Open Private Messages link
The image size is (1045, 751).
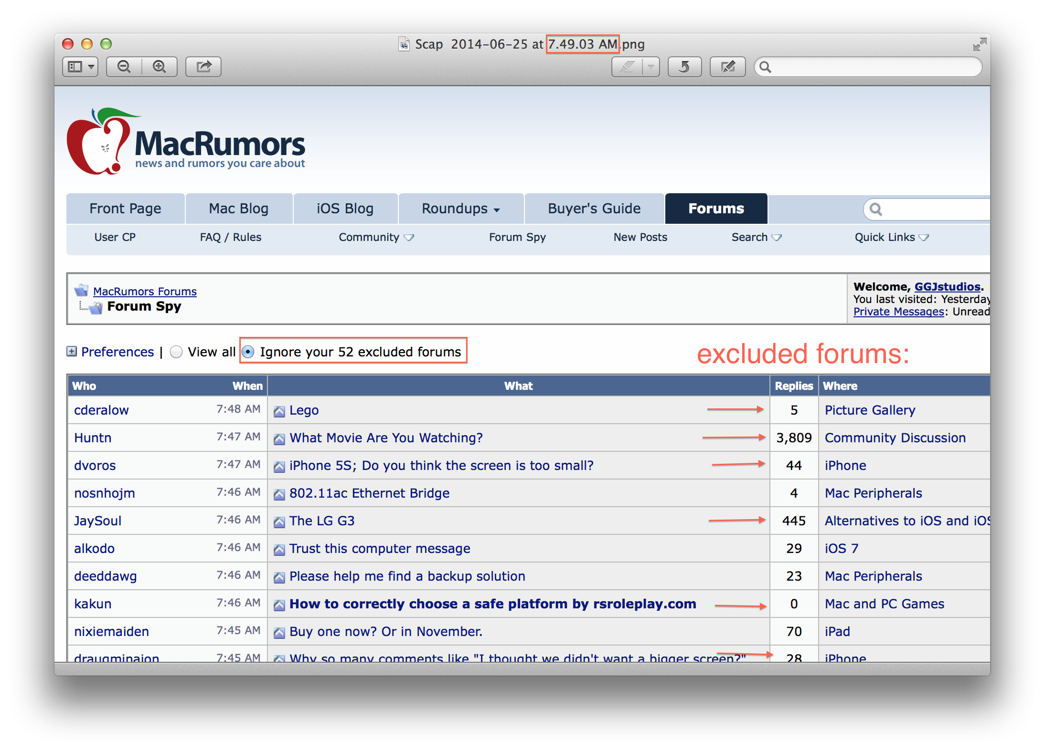899,312
